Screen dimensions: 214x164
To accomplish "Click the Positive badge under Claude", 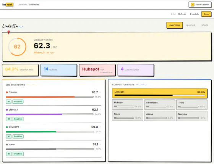I will [x=18, y=101].
